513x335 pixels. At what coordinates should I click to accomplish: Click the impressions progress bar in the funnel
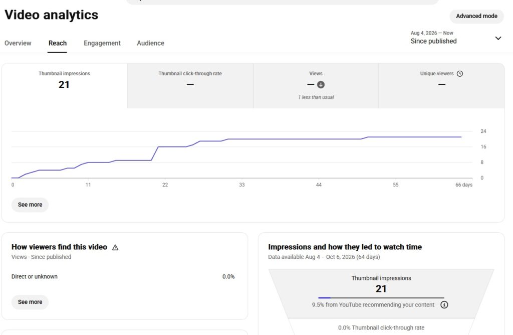pos(381,298)
